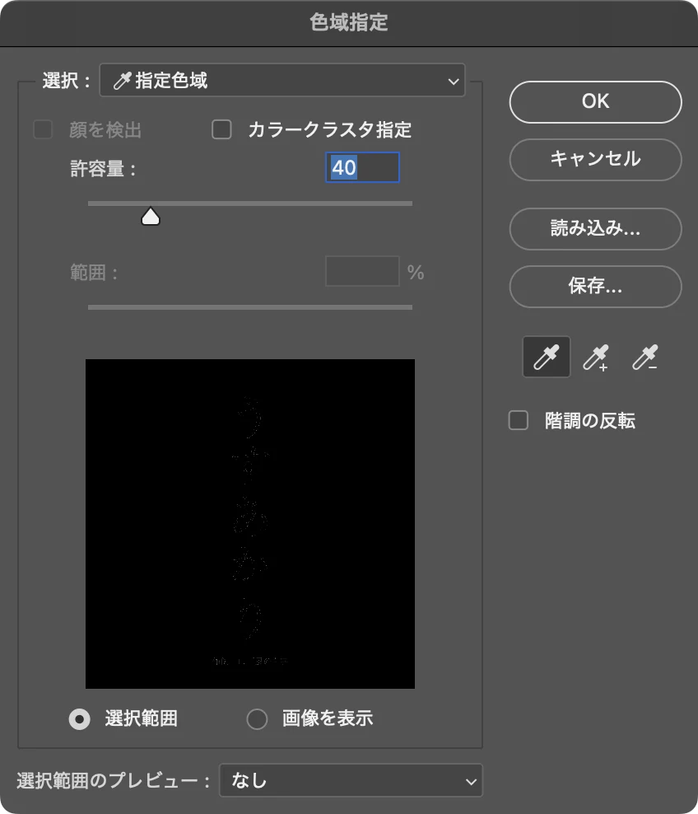Select the 選択範囲 radio button

(79, 719)
